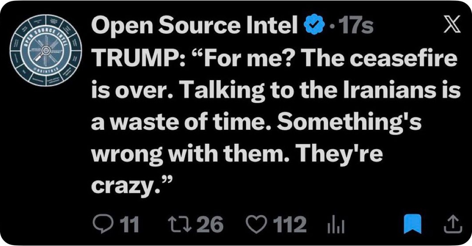Click the repost count 26

tap(209, 225)
